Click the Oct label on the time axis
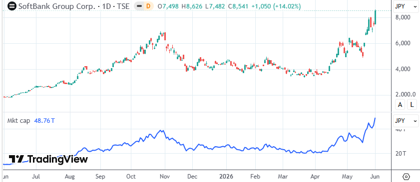The height and width of the screenshot is (182, 420). [x=131, y=177]
